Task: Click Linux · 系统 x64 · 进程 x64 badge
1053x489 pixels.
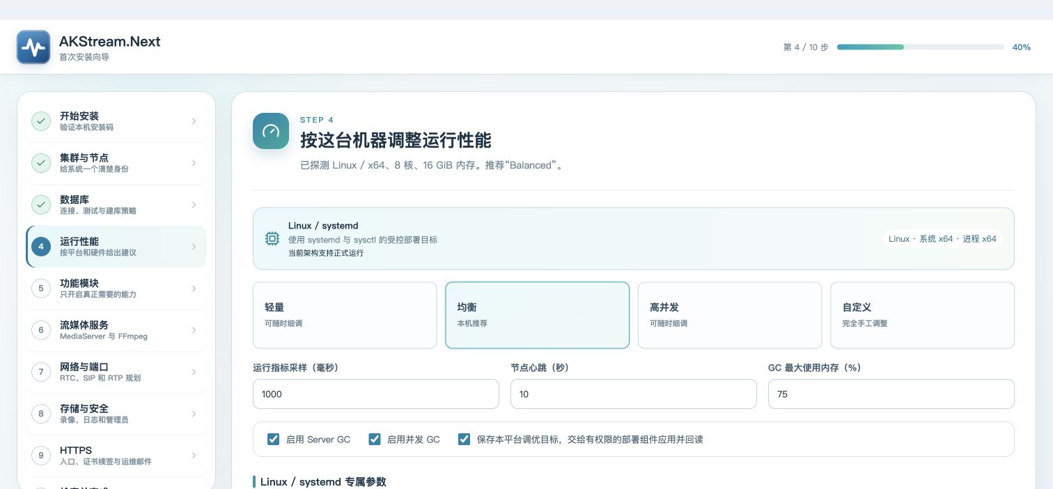Action: click(942, 239)
